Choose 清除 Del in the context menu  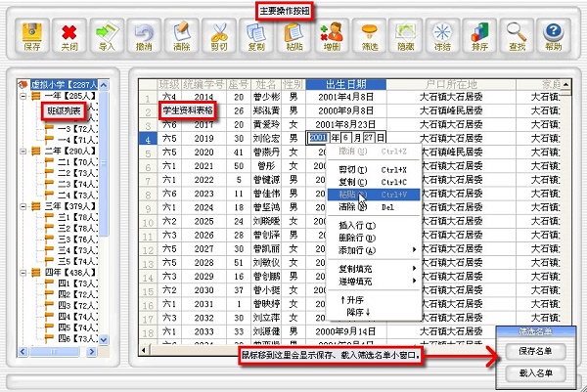pos(374,207)
